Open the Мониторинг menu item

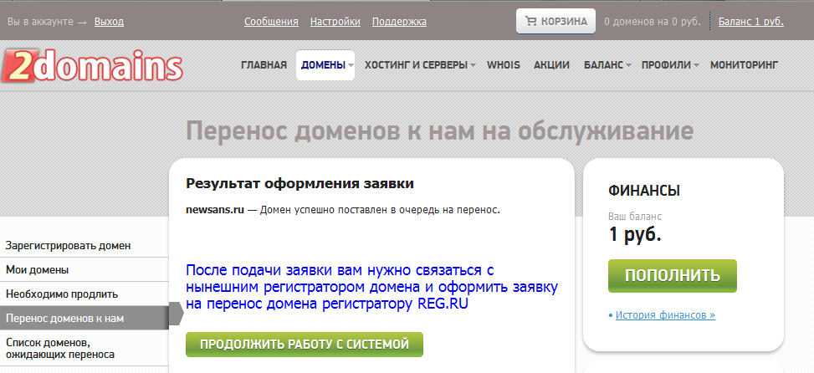[745, 65]
